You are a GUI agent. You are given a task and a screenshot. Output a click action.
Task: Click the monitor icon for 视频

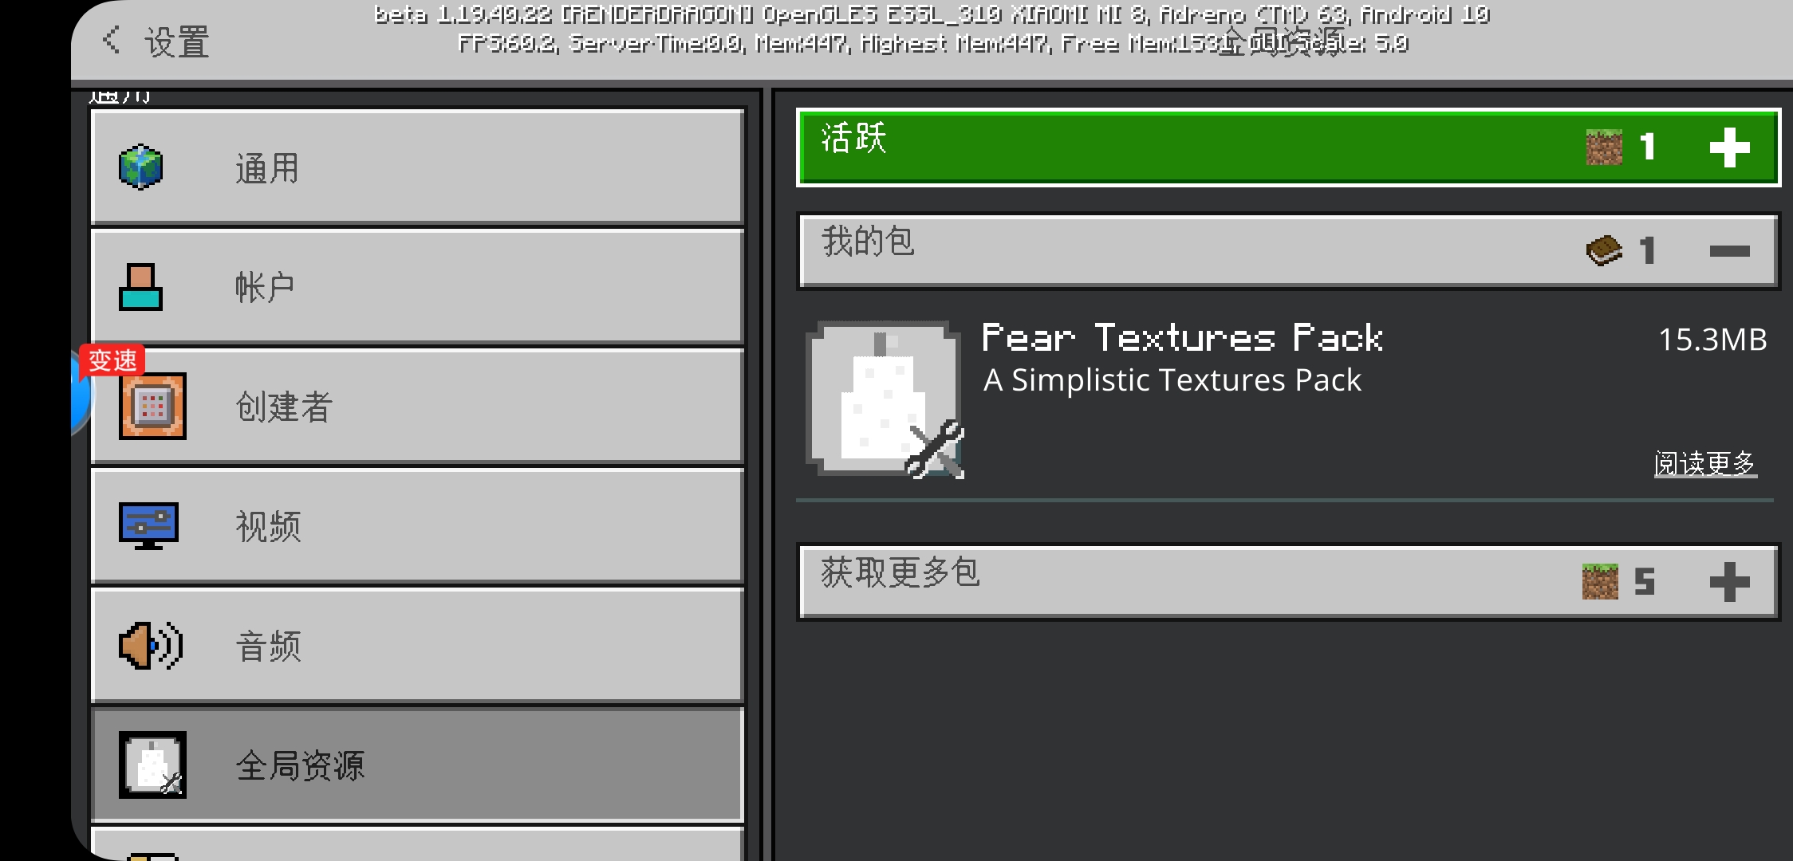click(148, 525)
